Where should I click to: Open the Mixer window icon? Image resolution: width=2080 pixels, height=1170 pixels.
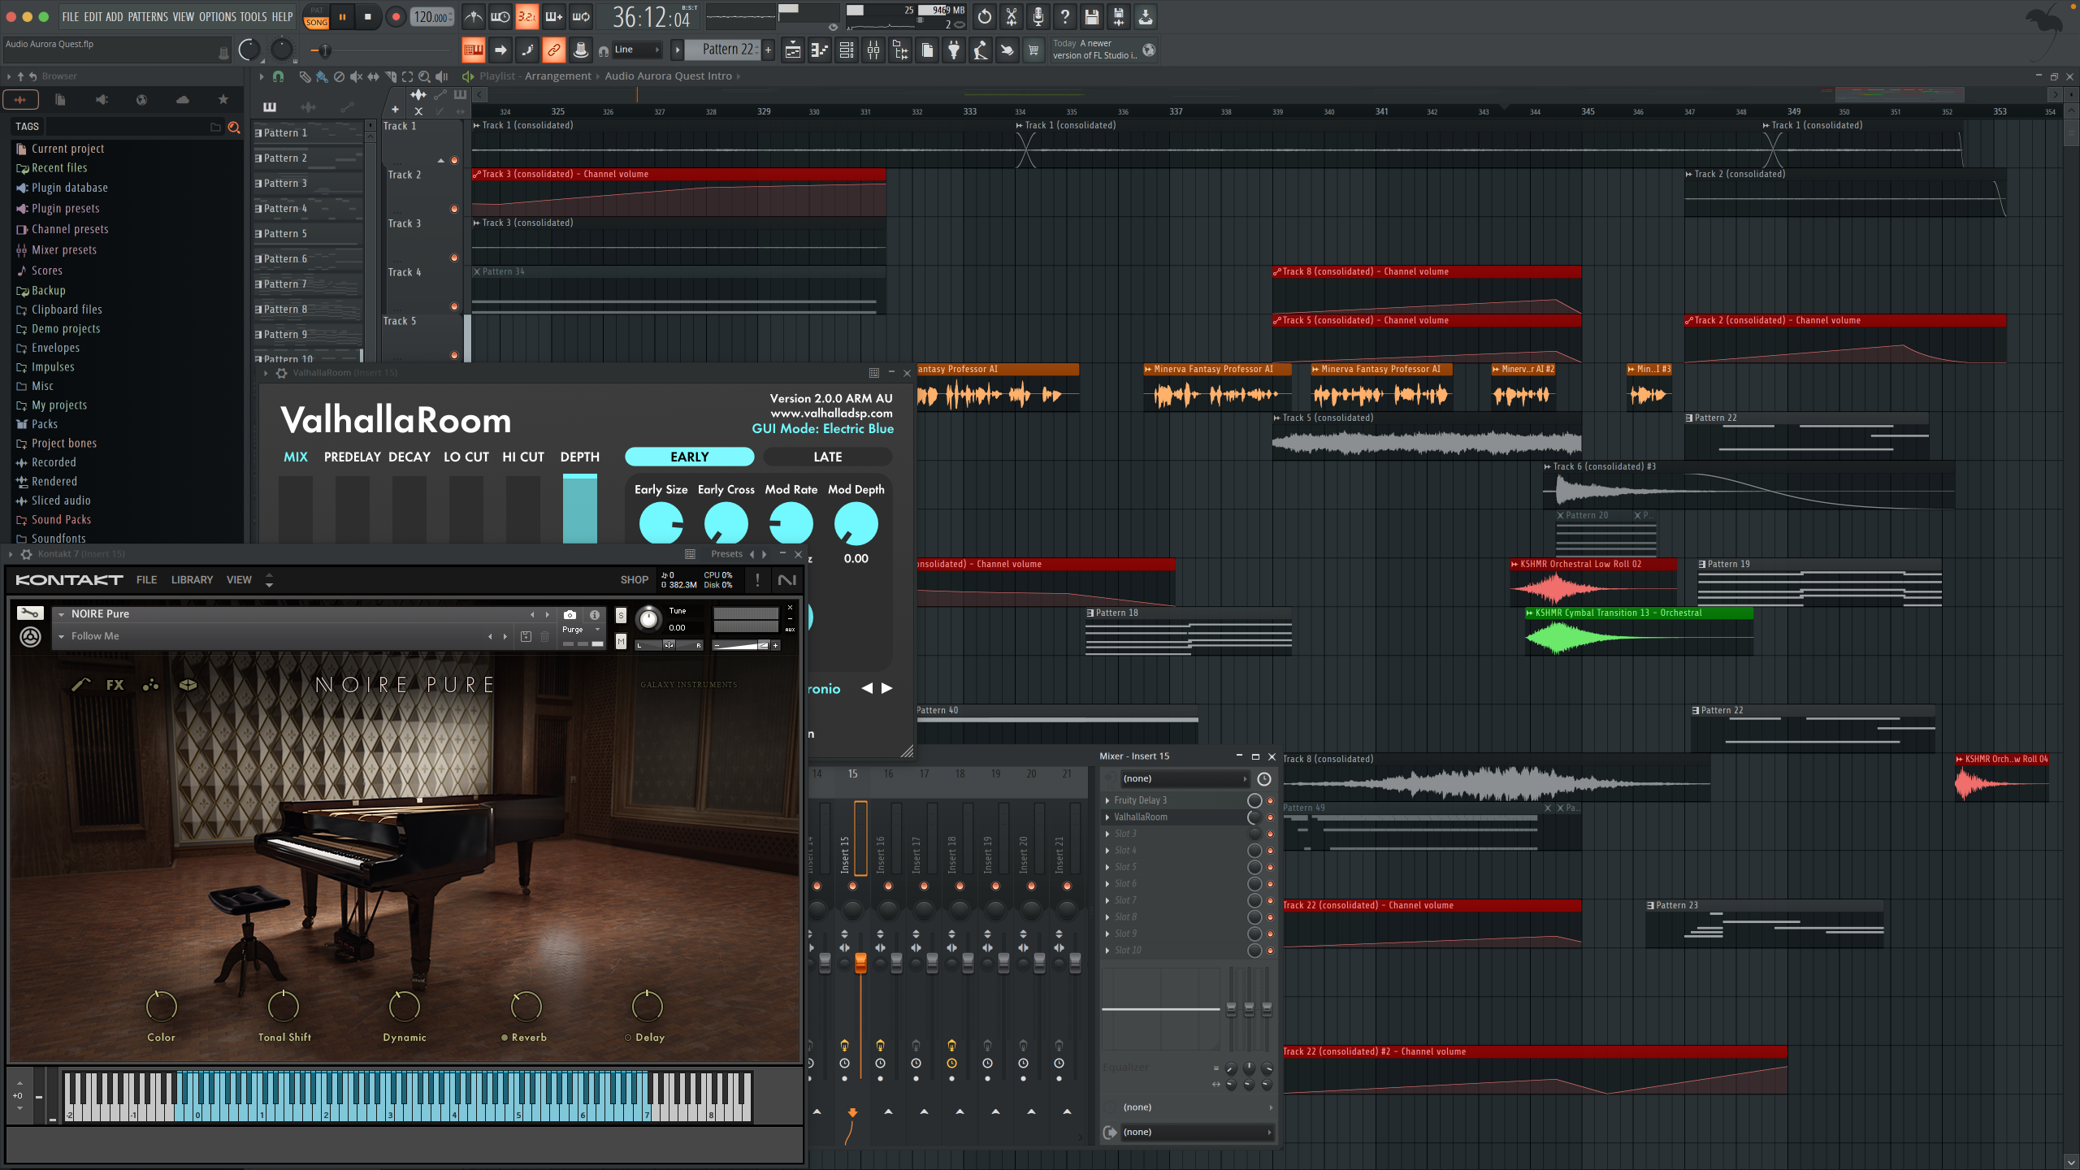coord(873,50)
